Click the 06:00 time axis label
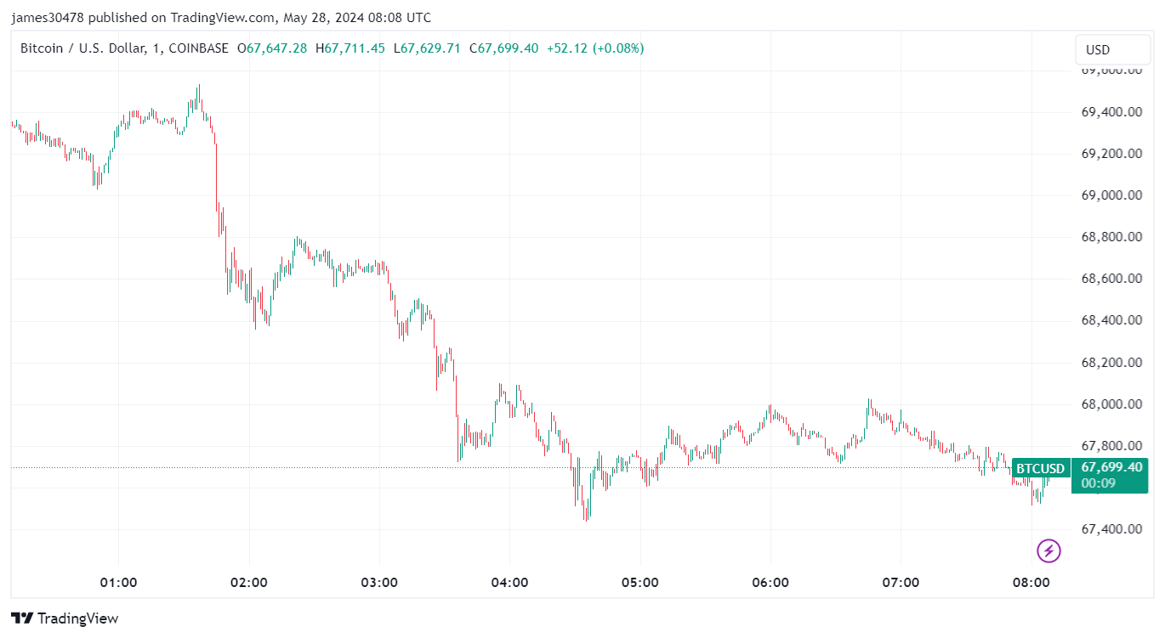1165x638 pixels. coord(771,583)
